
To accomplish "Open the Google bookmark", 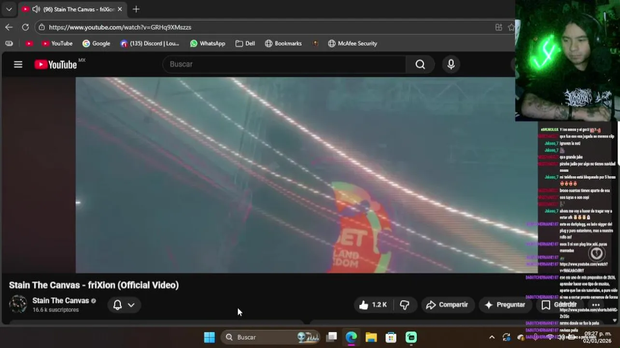I will (96, 43).
